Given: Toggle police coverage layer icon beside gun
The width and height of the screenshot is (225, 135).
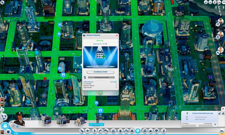Looking at the screenshot, I should (x=223, y=114).
